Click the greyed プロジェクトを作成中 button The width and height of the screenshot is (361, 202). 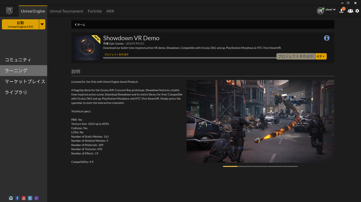[296, 56]
